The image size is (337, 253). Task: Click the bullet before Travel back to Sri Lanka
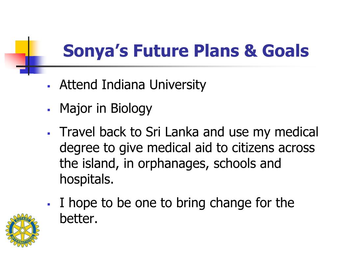[49, 133]
